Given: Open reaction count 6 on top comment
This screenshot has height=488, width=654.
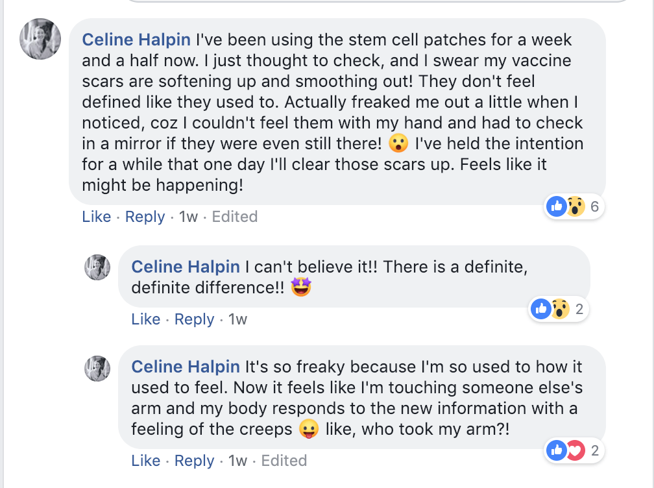Looking at the screenshot, I should click(x=594, y=207).
